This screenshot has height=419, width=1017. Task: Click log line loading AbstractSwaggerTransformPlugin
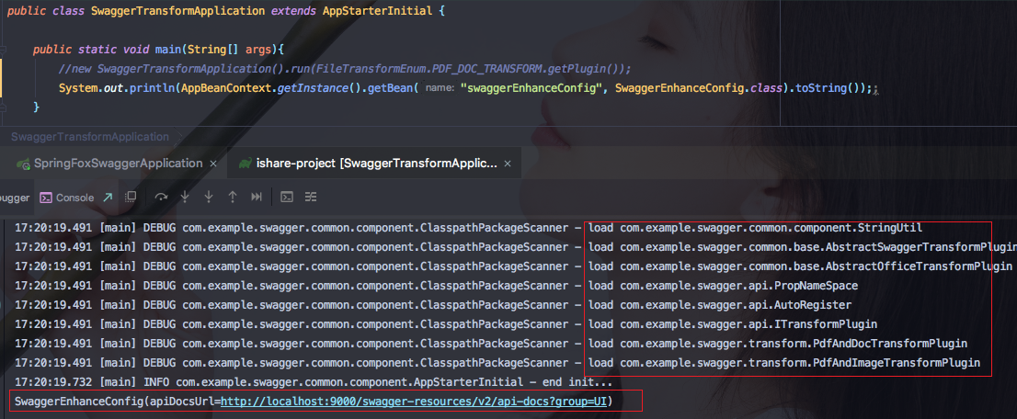[x=515, y=247]
